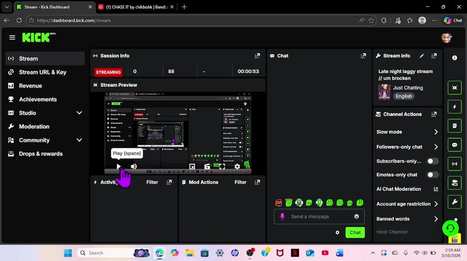Open the Windows Start menu

[68, 253]
